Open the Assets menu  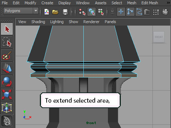(x=100, y=3)
